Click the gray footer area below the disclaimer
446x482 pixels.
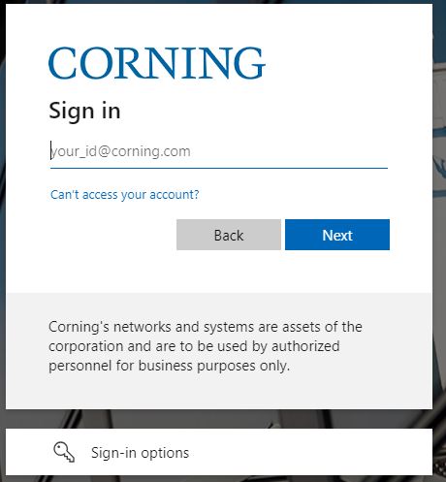click(219, 393)
